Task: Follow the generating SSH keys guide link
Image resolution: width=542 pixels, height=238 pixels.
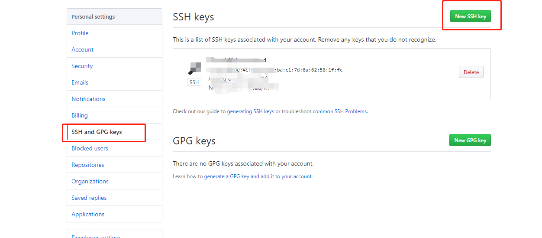Action: pos(251,111)
